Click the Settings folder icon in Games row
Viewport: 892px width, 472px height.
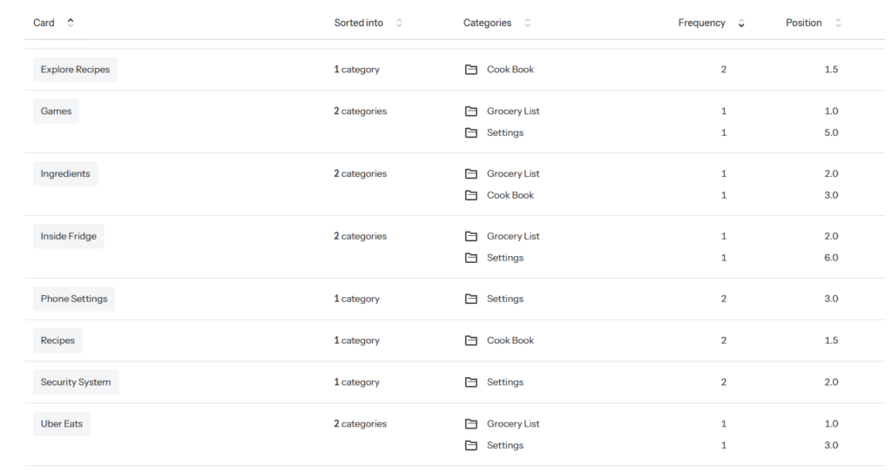(x=471, y=133)
